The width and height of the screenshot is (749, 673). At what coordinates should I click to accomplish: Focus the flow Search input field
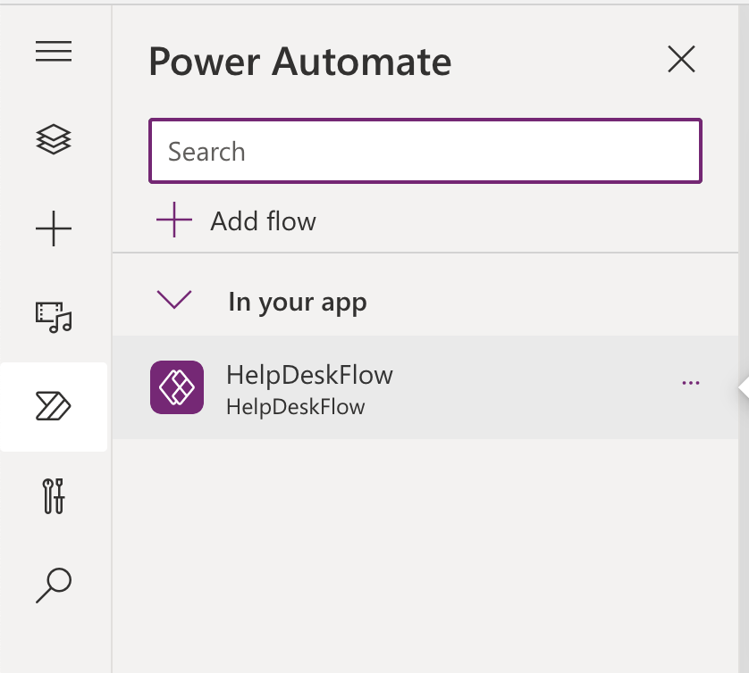tap(425, 151)
